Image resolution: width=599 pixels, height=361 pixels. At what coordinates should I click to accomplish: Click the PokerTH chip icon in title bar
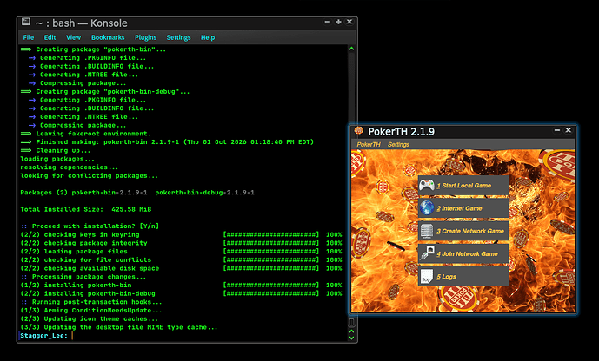tap(359, 131)
